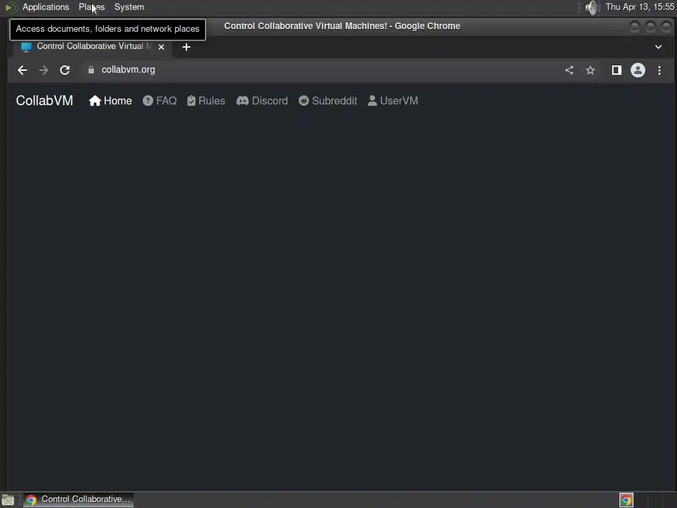
Task: Click the volume speaker icon
Action: click(x=592, y=7)
